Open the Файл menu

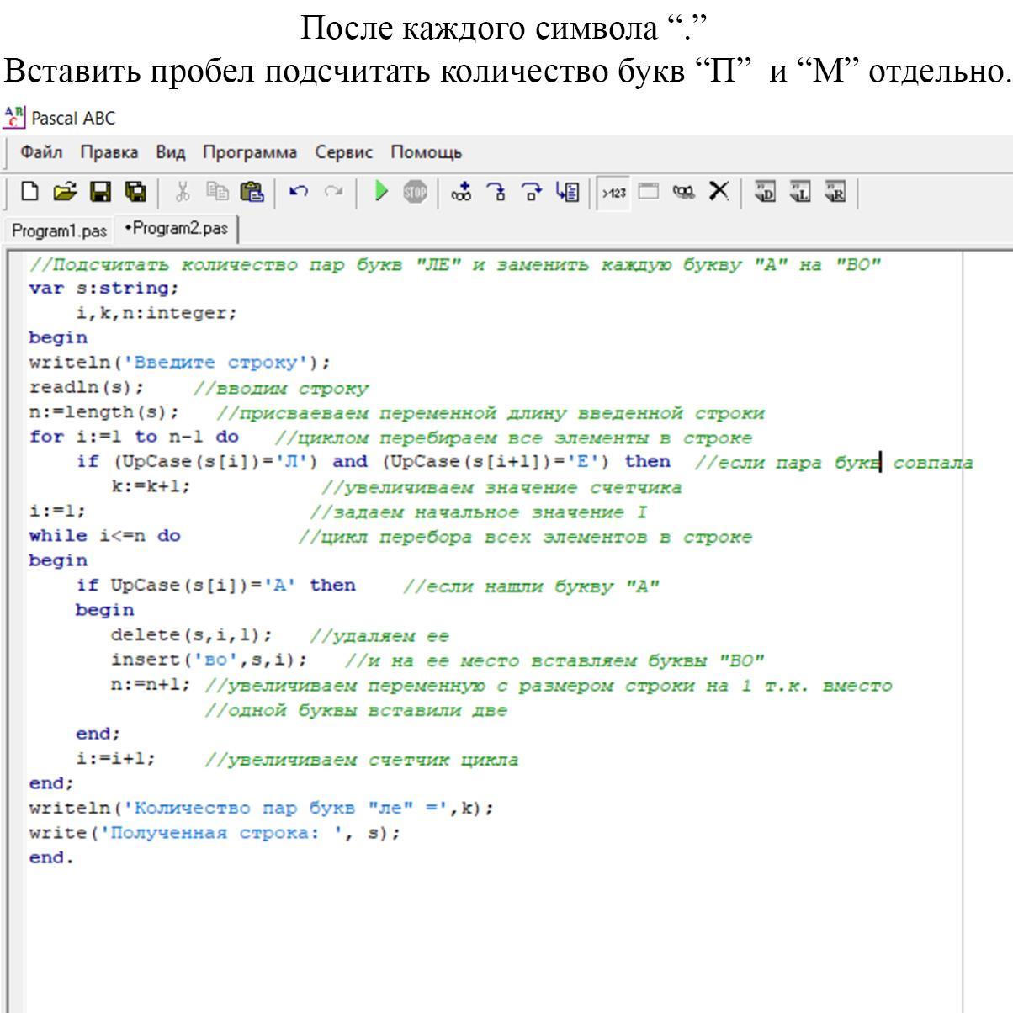41,152
